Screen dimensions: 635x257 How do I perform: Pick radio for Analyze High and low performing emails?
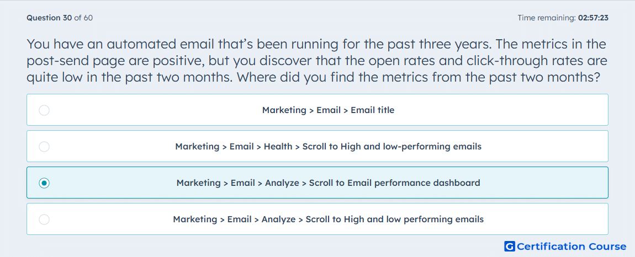pyautogui.click(x=44, y=219)
